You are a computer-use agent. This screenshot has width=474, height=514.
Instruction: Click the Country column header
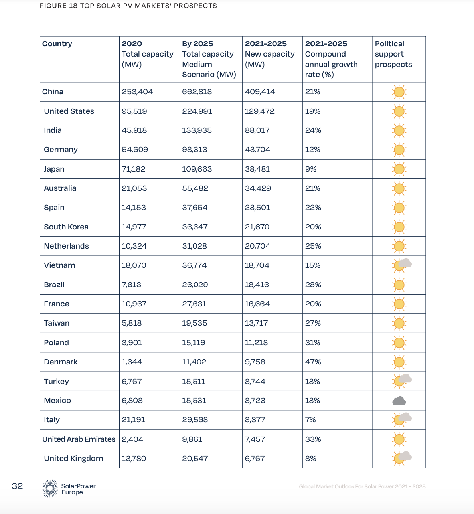click(57, 44)
